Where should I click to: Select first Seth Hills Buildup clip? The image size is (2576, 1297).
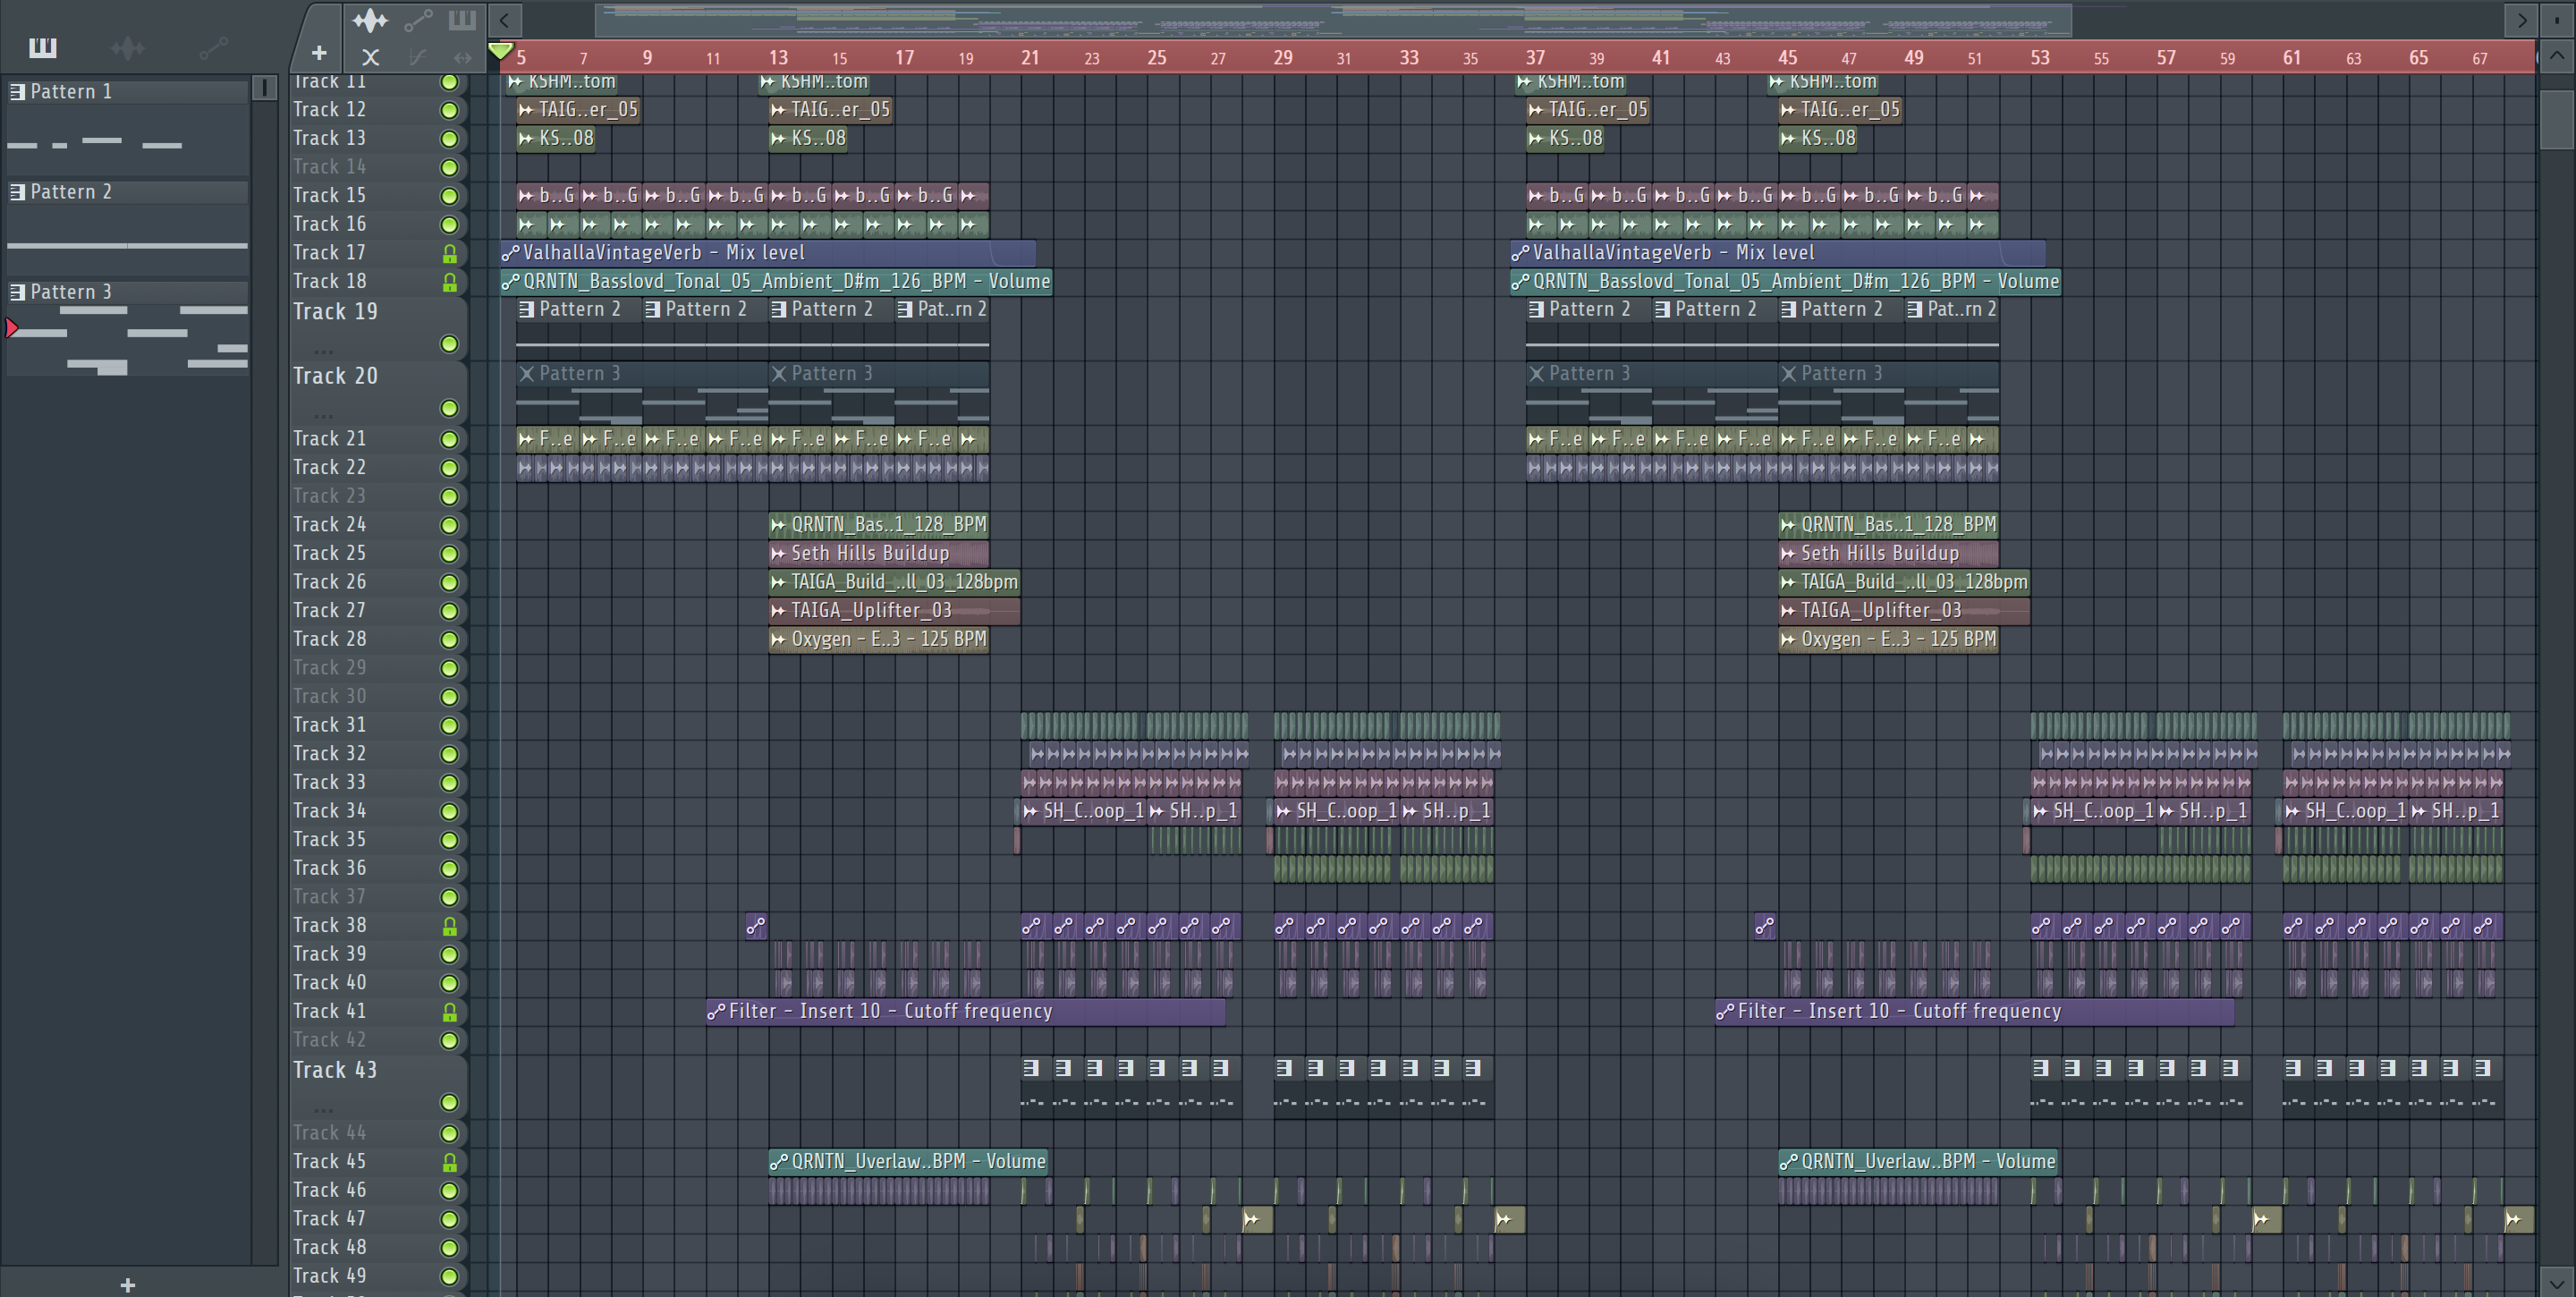pyautogui.click(x=879, y=553)
